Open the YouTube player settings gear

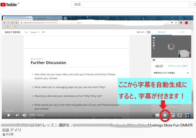click(165, 115)
